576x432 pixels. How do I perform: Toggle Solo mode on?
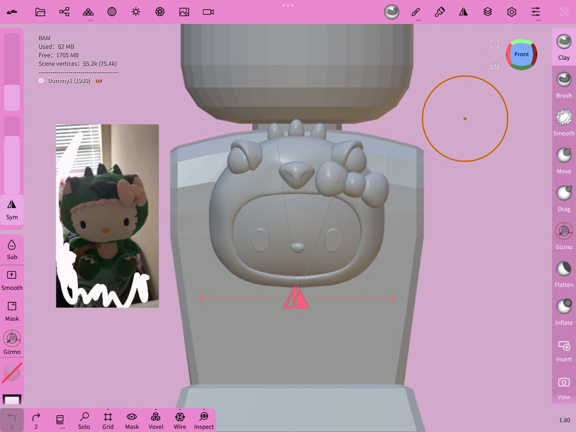click(x=84, y=420)
